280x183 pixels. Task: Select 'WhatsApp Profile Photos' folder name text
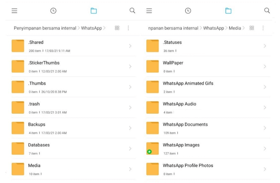coord(188,166)
